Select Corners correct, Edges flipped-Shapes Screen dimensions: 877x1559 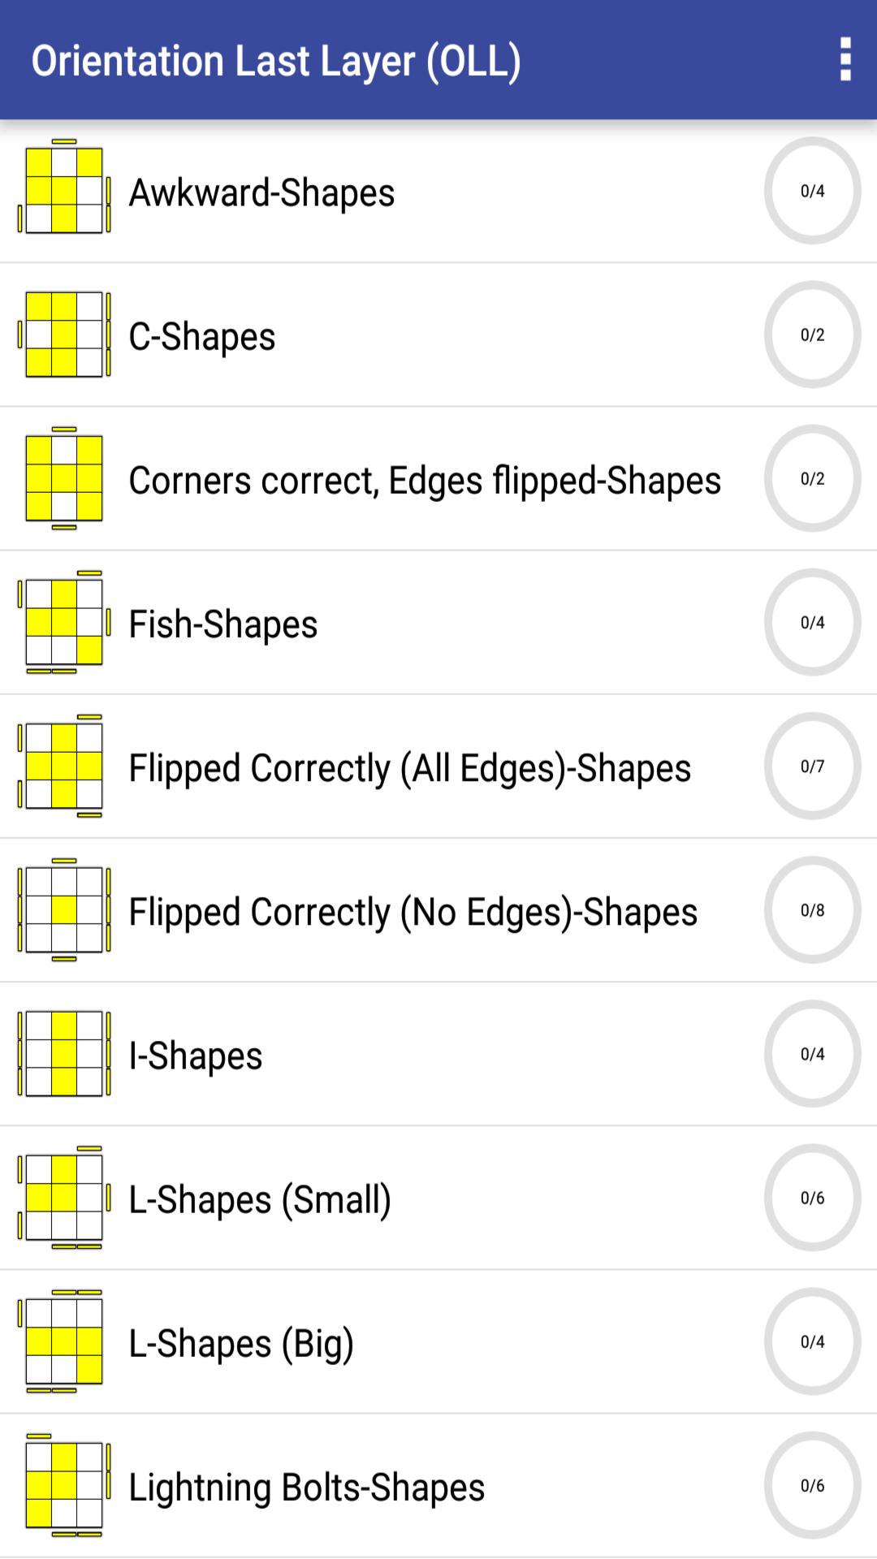coord(425,480)
